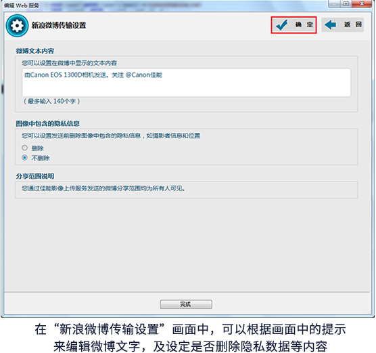
Task: Close the 编辑 Web 服务 window
Action: pyautogui.click(x=362, y=4)
